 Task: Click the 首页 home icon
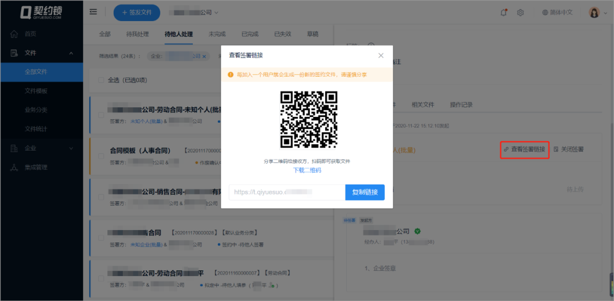click(x=14, y=34)
